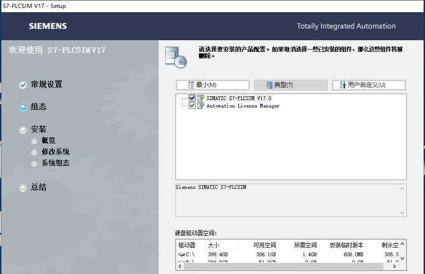Screen dimensions: 425x274
Task: Toggle the Automation License Manager checkbox
Action: (x=192, y=105)
